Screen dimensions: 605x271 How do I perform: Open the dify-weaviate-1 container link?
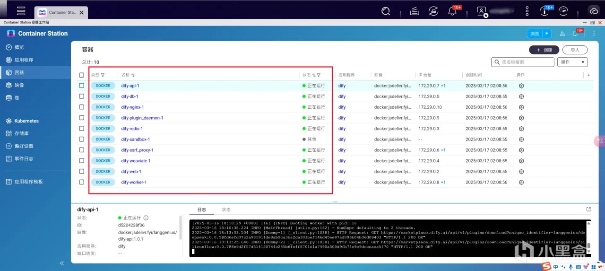tap(136, 161)
